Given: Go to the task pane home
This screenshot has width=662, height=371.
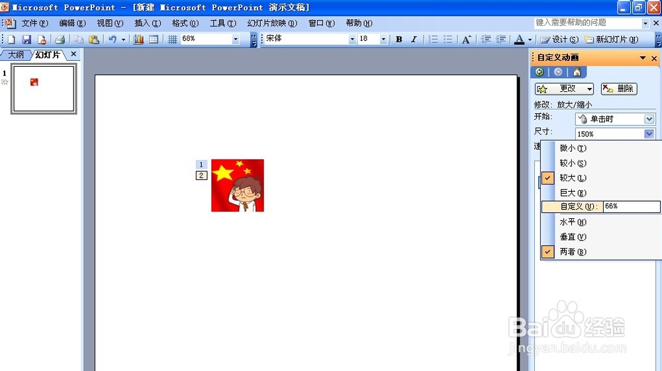Looking at the screenshot, I should click(x=577, y=72).
